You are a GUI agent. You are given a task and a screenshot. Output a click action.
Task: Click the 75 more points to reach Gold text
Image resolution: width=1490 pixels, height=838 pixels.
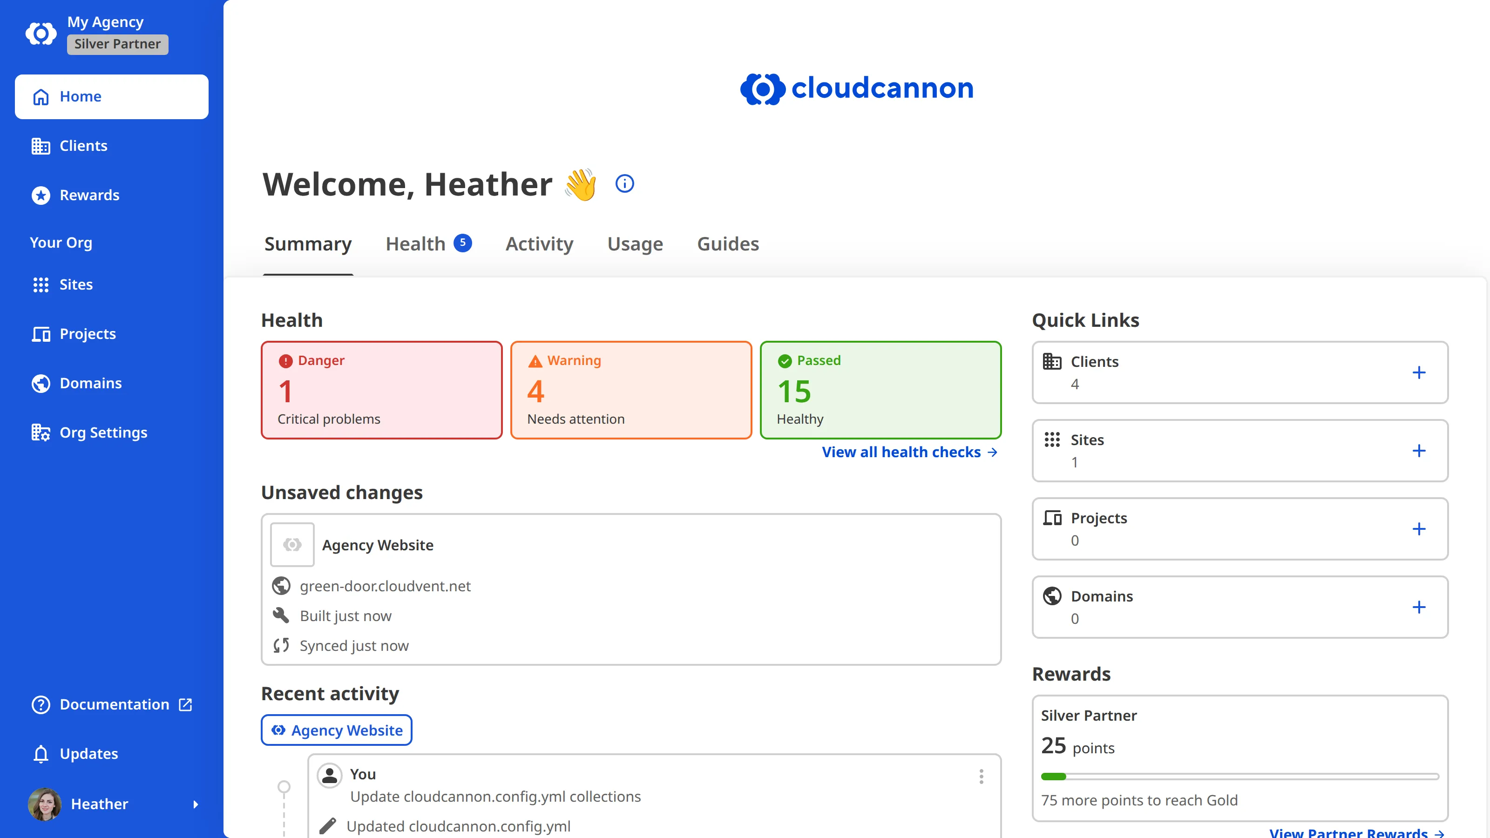1139,800
